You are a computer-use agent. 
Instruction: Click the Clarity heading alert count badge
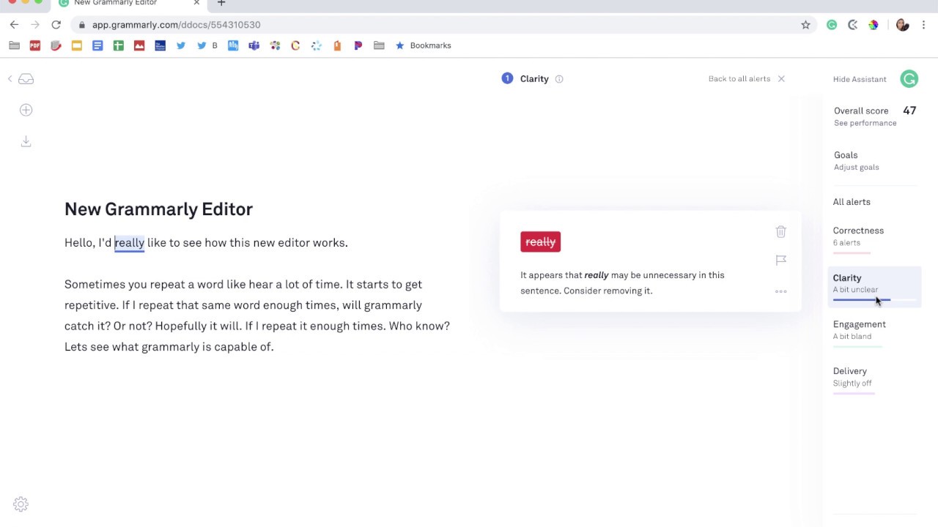click(x=507, y=78)
